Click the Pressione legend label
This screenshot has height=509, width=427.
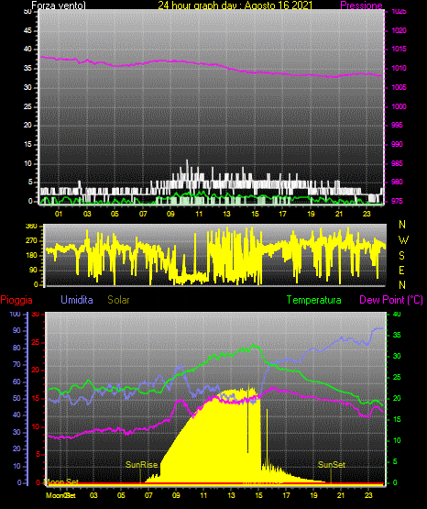coord(361,6)
